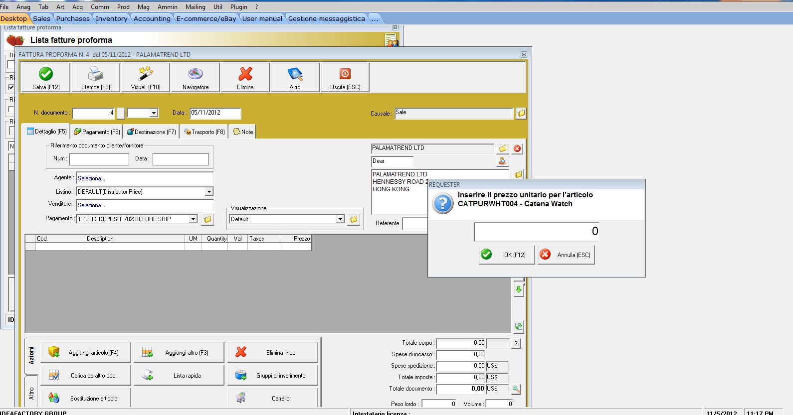Open the Purchases module tab
This screenshot has width=793, height=415.
tap(73, 18)
